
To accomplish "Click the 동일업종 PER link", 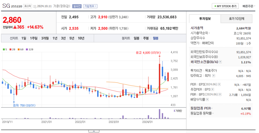I will (x=201, y=109).
